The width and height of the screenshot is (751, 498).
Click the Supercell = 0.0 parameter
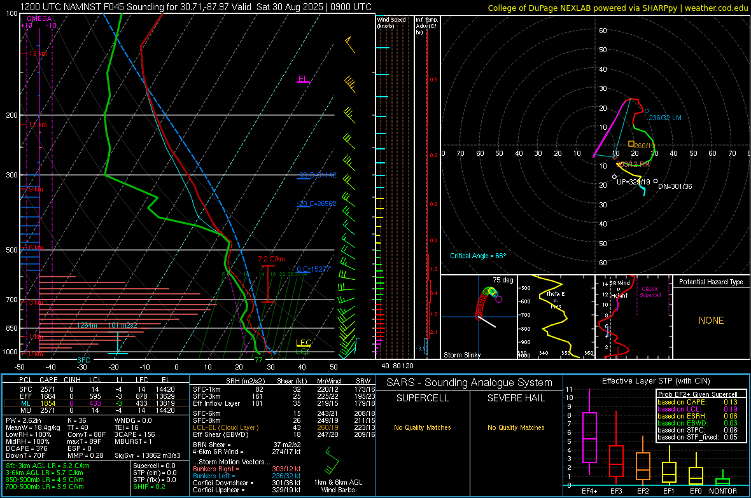[x=154, y=466]
